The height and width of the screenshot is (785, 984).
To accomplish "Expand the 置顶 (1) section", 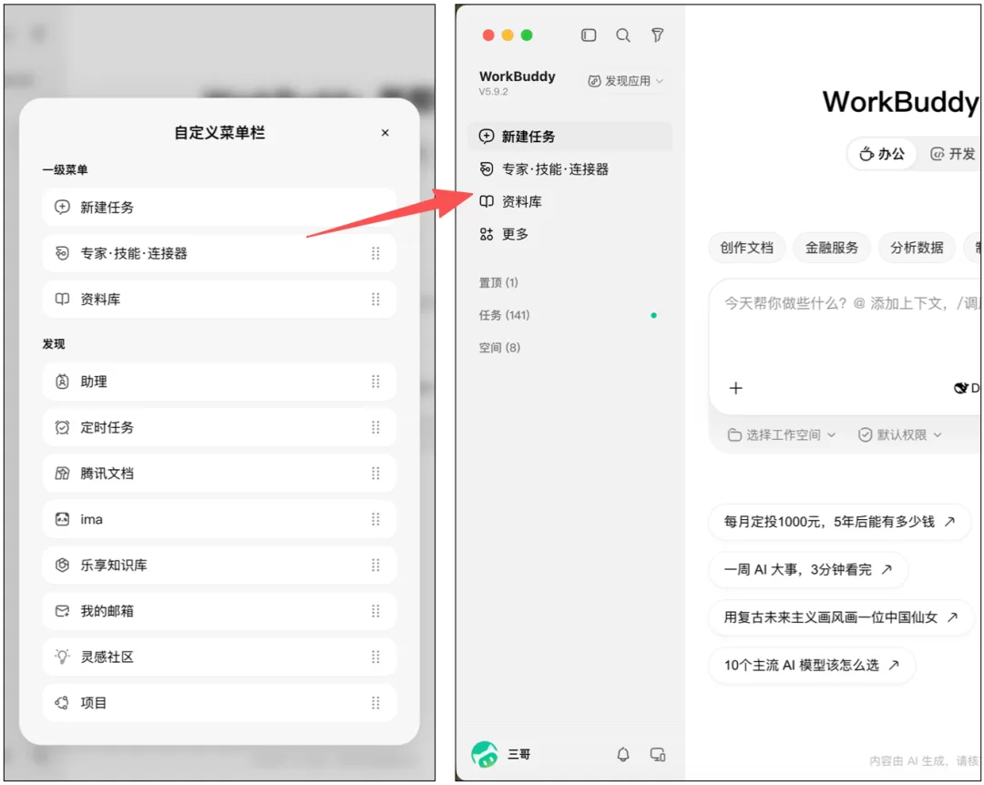I will (x=499, y=282).
